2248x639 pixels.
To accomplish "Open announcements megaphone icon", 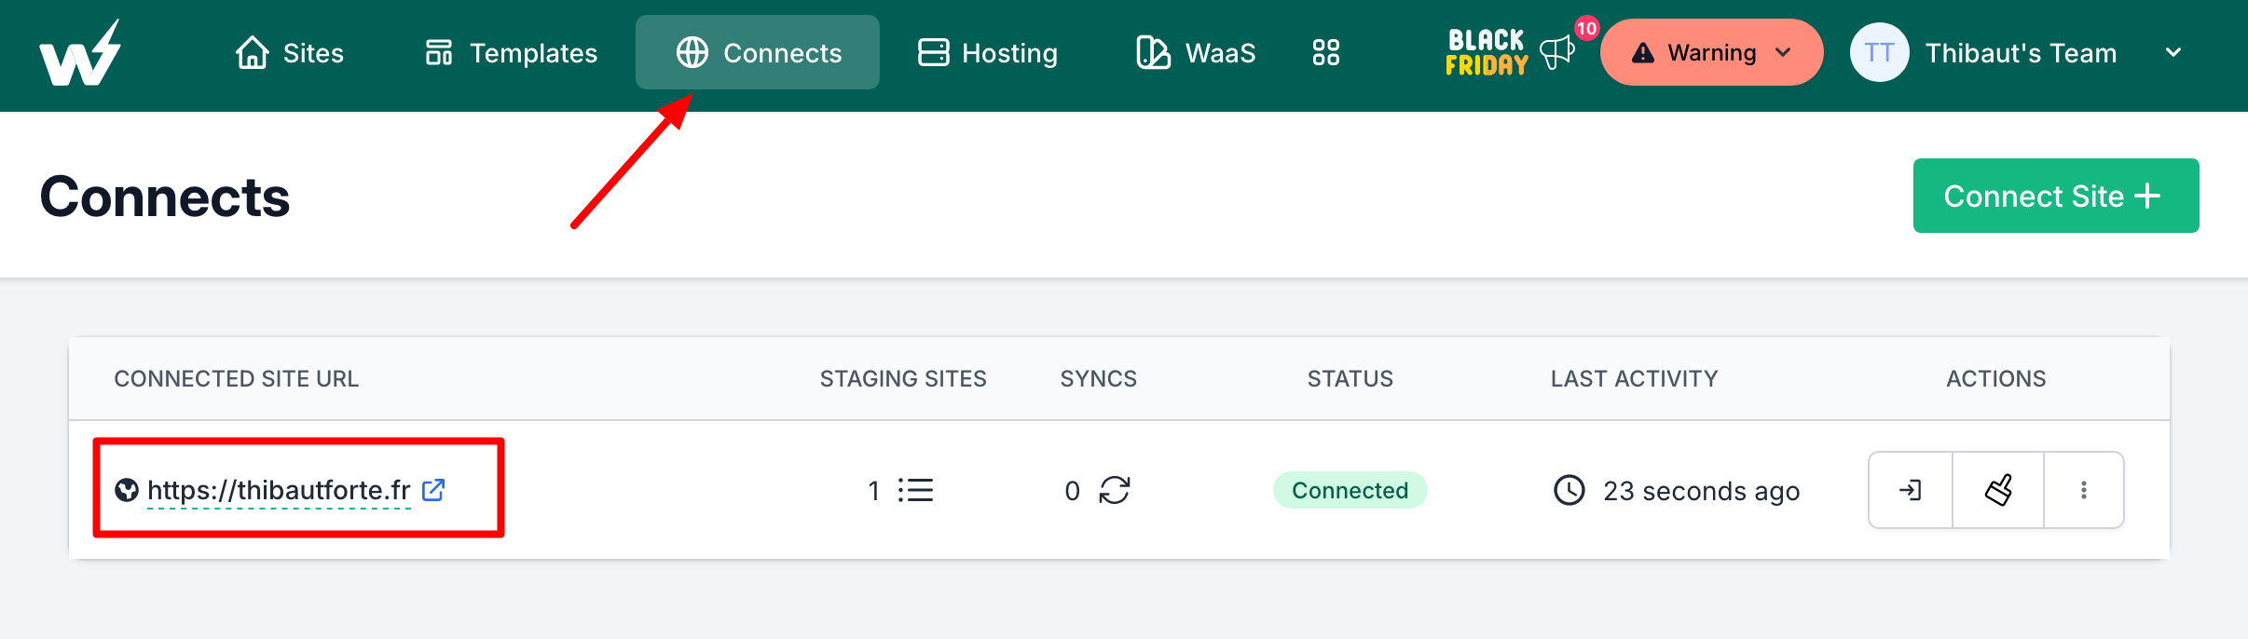I will click(1556, 53).
